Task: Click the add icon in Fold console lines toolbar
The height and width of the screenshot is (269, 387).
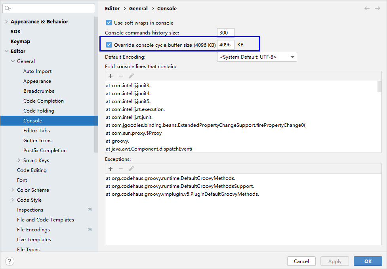Action: tap(111, 76)
